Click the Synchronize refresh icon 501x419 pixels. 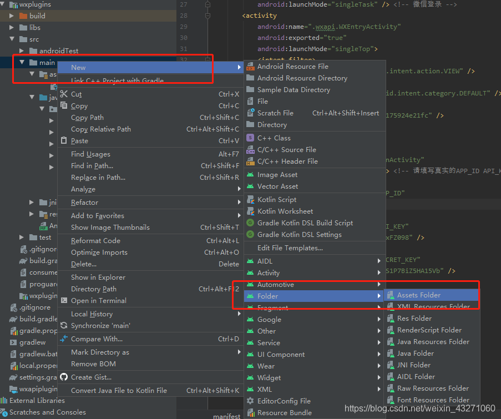tap(64, 325)
